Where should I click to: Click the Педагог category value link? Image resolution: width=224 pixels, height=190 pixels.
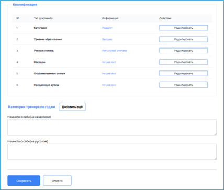click(107, 28)
